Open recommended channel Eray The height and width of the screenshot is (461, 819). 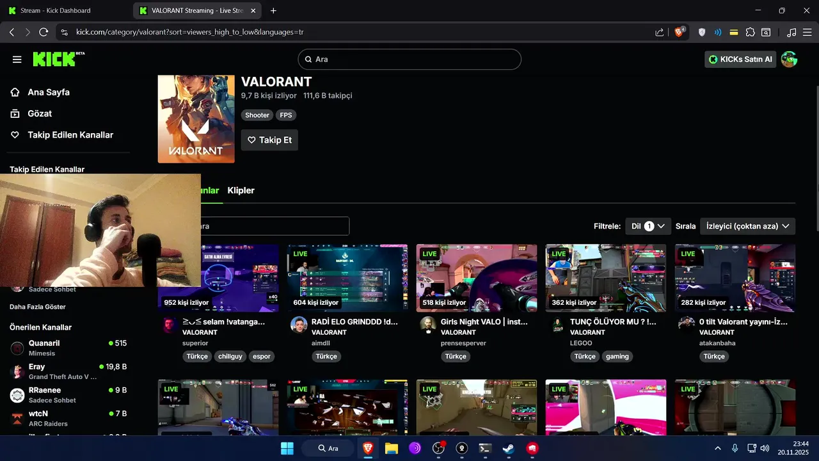click(68, 371)
